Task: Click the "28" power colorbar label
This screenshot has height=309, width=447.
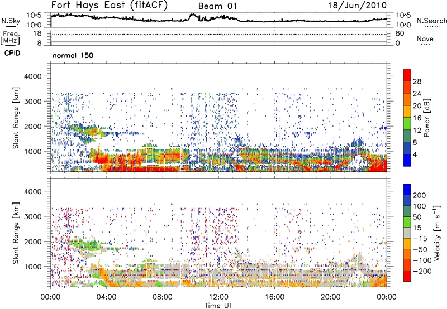Action: pos(417,81)
